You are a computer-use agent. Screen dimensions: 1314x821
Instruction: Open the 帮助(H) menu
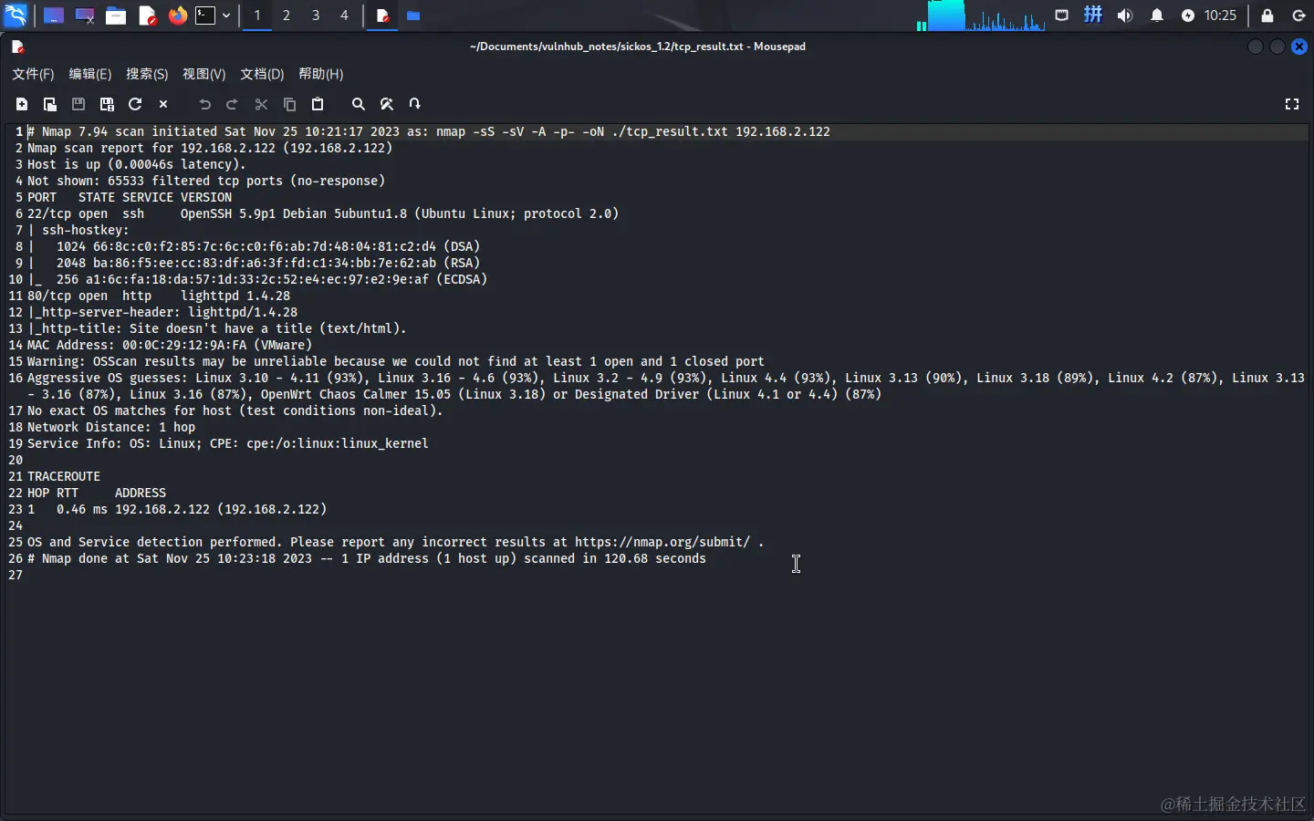click(321, 74)
